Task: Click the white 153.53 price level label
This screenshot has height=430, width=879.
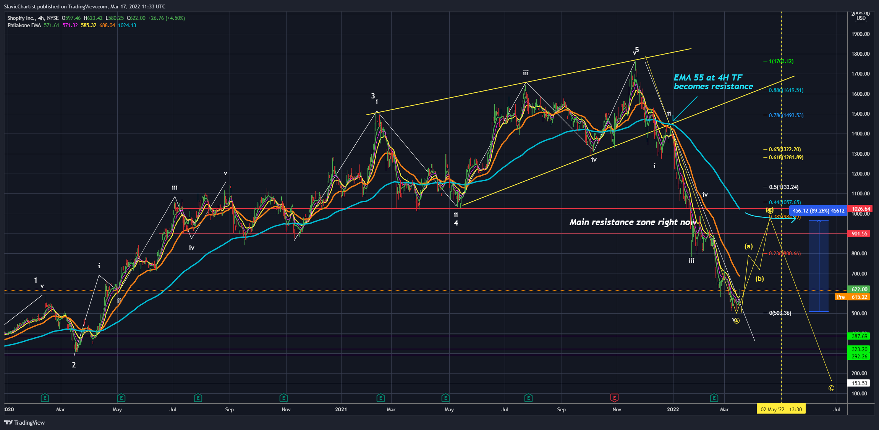Action: pyautogui.click(x=859, y=383)
